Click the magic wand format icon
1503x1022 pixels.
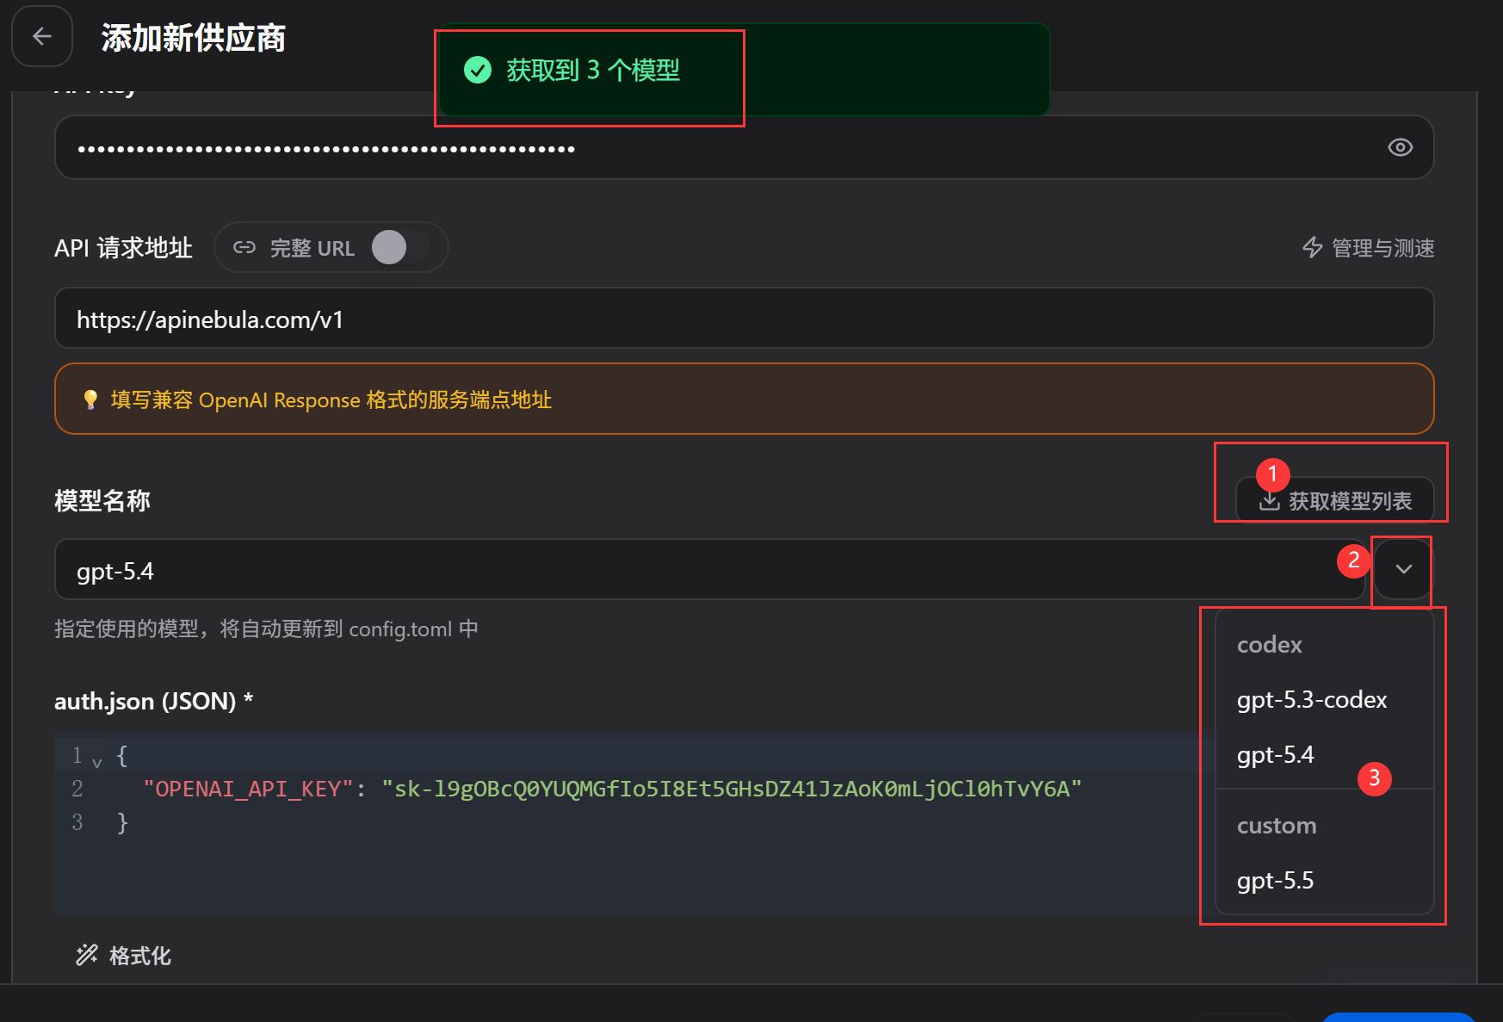coord(87,955)
